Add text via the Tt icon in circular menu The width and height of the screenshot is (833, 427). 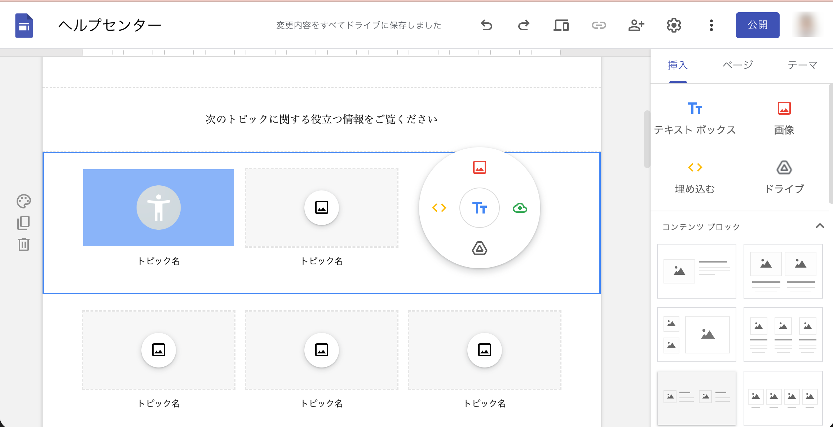pos(480,208)
